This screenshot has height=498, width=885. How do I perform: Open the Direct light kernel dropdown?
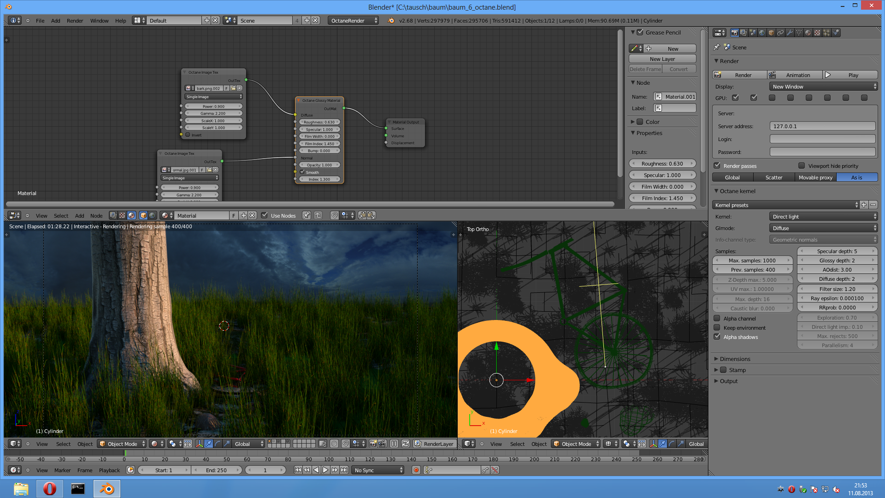pyautogui.click(x=823, y=217)
